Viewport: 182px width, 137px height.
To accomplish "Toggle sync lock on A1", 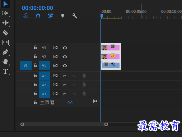I will tap(55, 76).
